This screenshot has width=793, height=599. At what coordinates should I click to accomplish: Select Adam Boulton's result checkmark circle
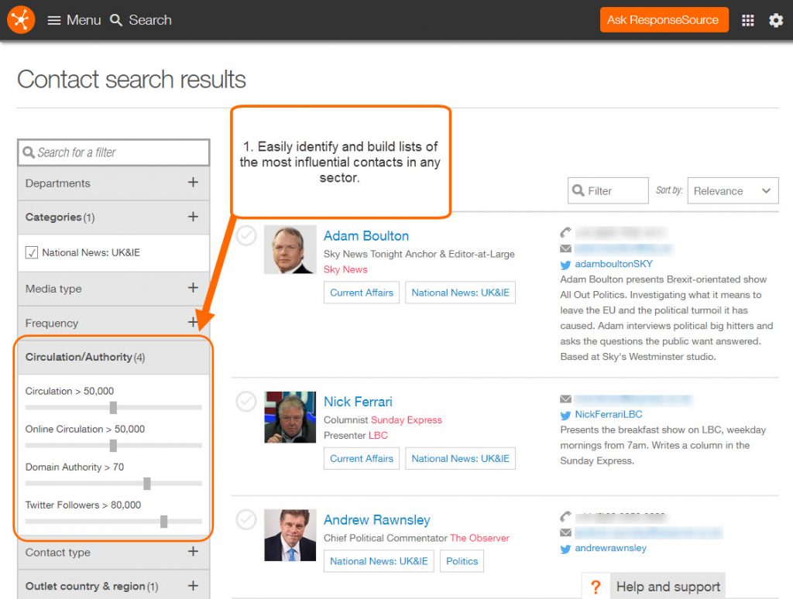pos(246,235)
